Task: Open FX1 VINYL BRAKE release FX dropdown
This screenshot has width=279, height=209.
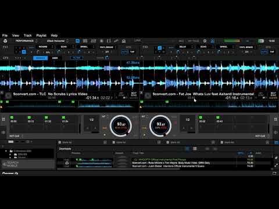Action: (108, 47)
